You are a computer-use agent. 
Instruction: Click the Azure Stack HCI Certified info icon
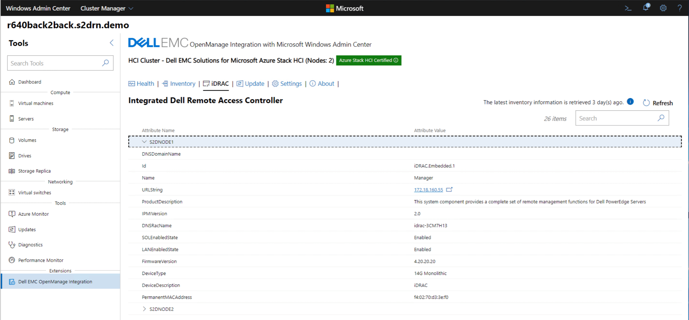396,60
